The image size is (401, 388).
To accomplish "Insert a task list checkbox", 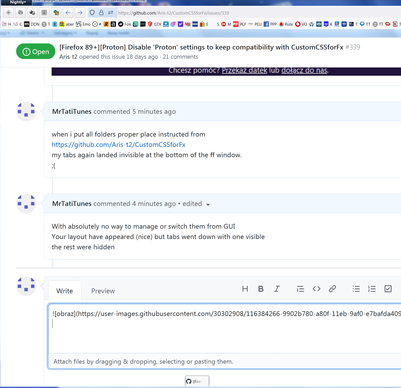I will tap(388, 289).
